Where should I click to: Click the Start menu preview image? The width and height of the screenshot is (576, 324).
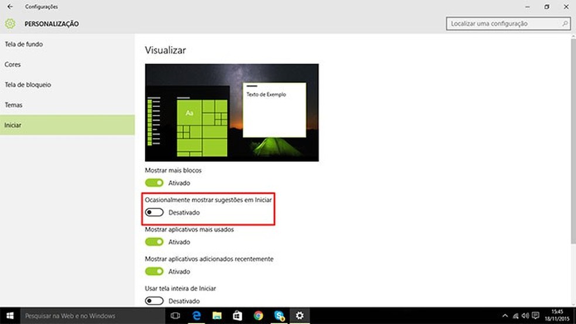click(232, 112)
